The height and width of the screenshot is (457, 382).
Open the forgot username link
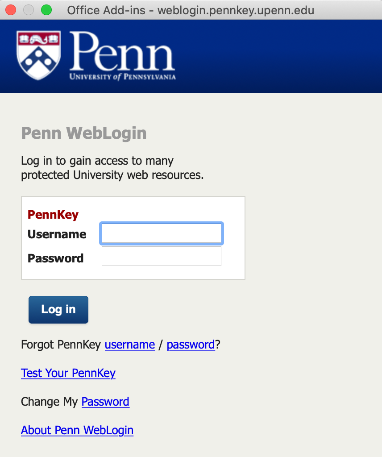pos(129,345)
